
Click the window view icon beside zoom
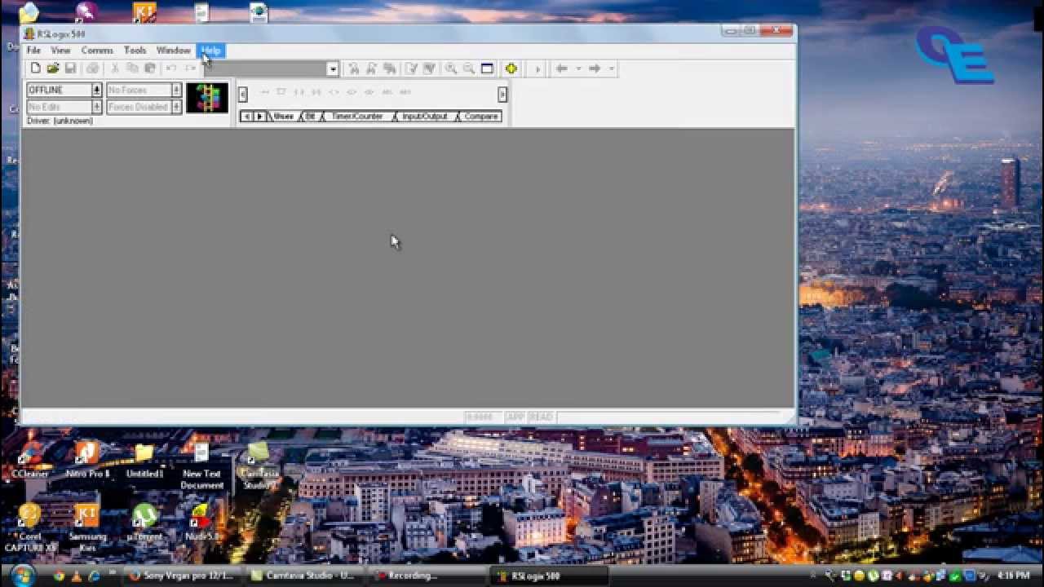[x=487, y=68]
